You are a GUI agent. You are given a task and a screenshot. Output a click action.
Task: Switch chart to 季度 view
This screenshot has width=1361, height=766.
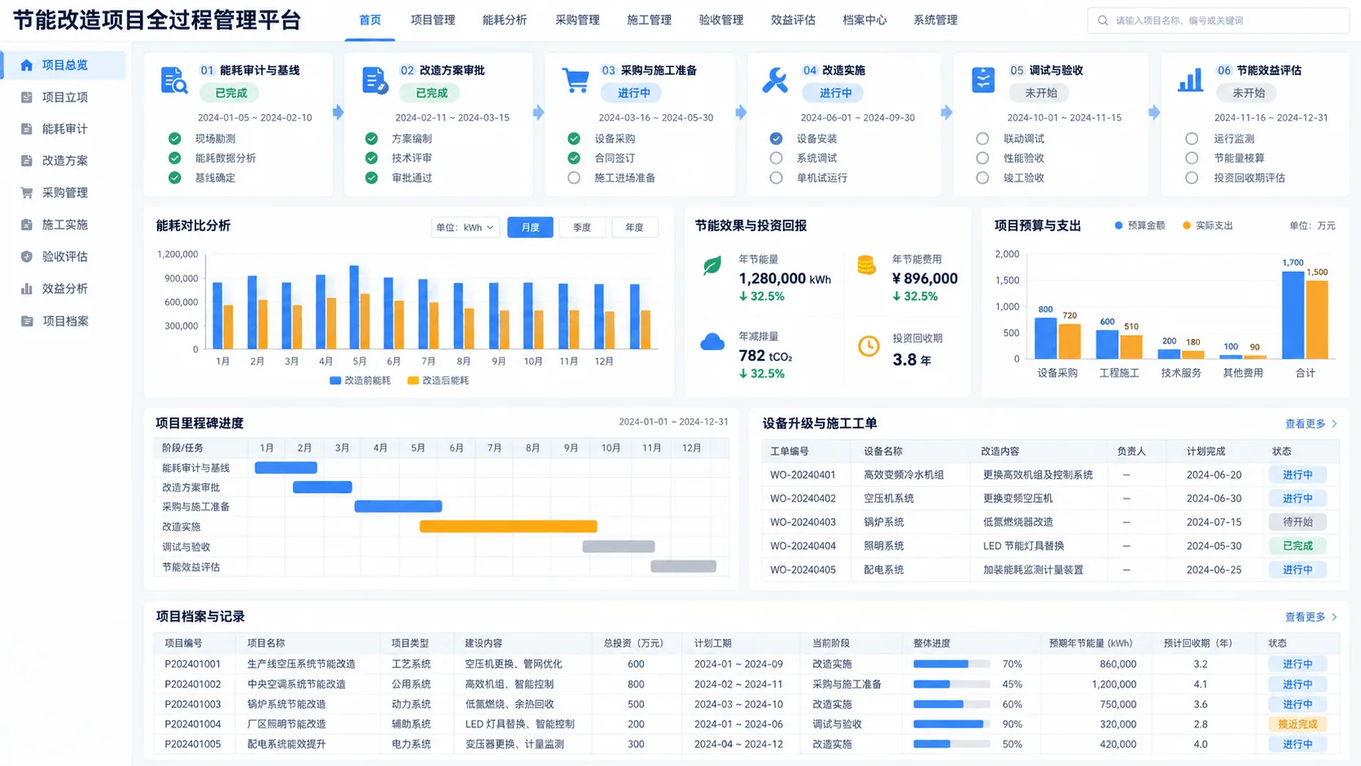coord(582,227)
